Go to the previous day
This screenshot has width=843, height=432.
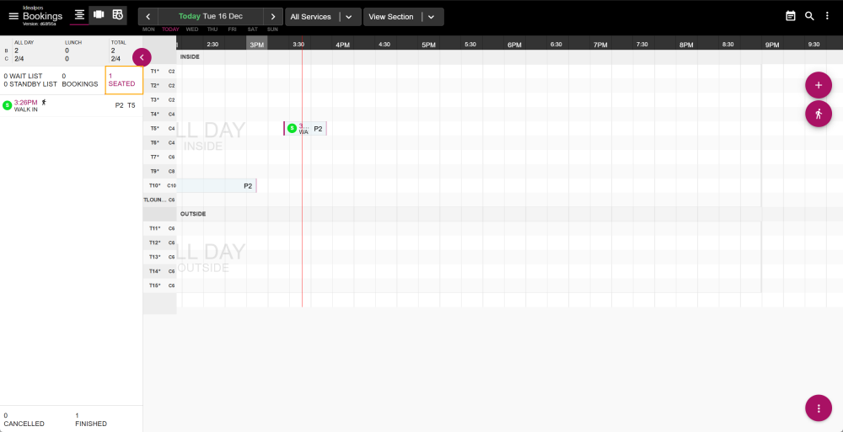click(x=148, y=17)
